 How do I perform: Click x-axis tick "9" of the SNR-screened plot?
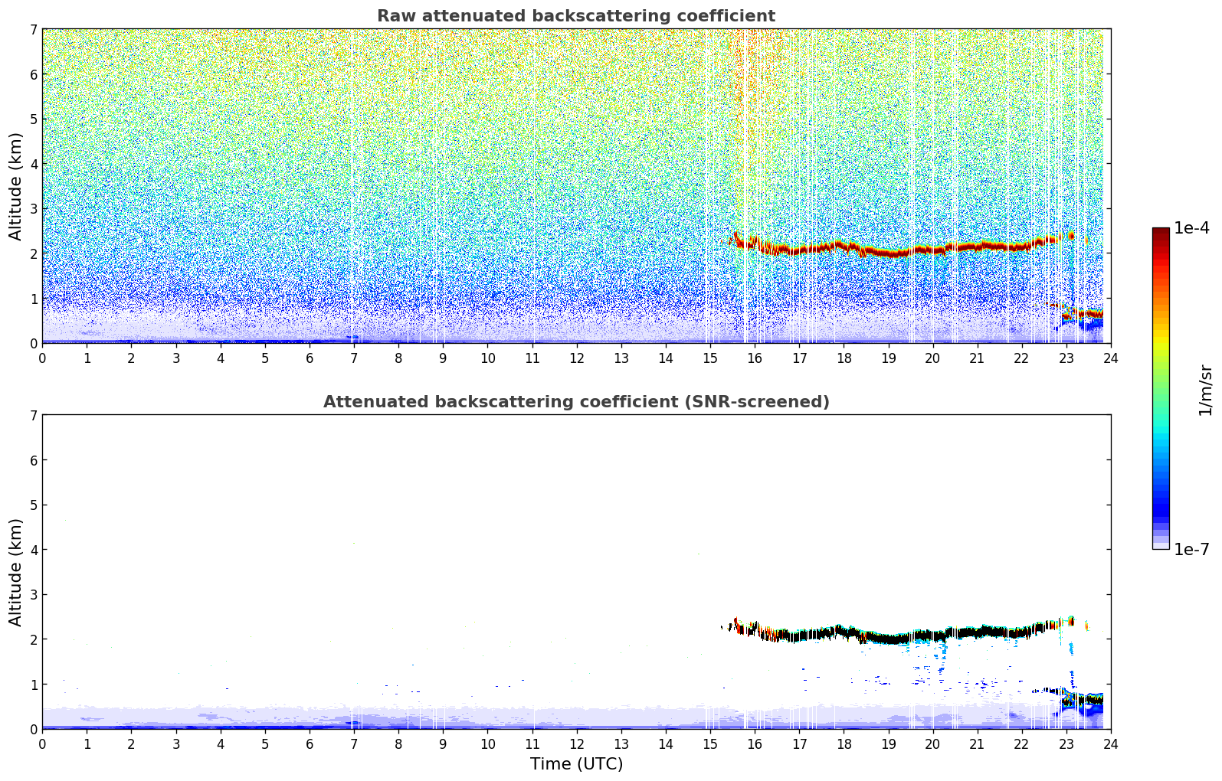point(443,743)
